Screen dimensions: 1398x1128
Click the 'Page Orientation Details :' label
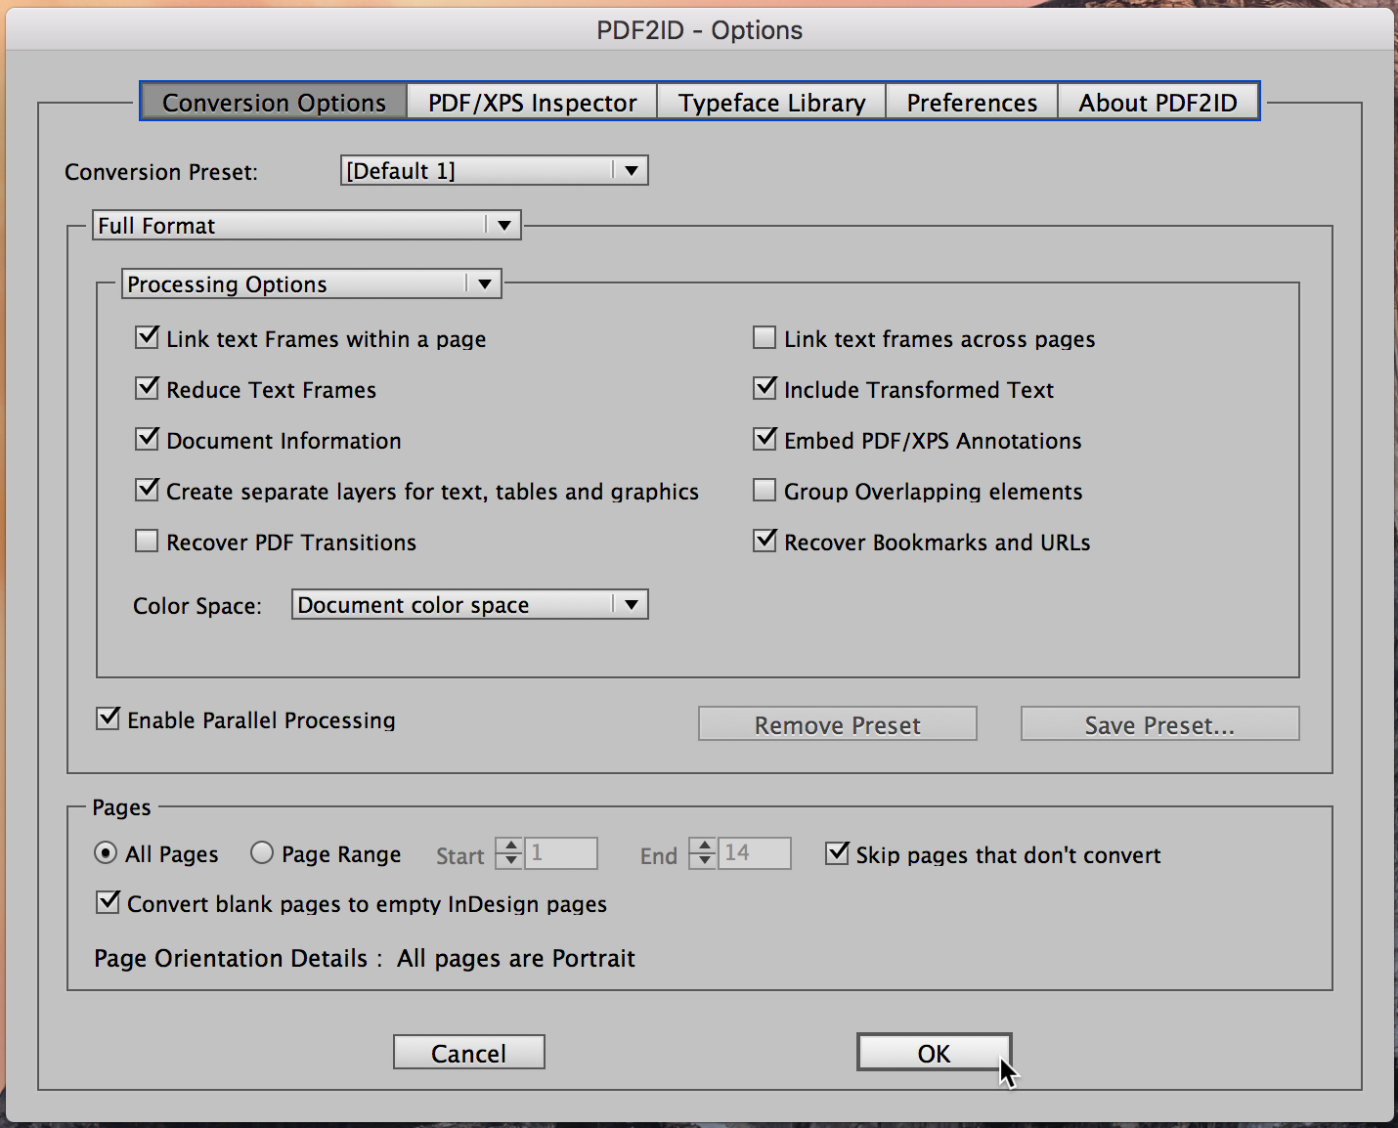tap(238, 959)
